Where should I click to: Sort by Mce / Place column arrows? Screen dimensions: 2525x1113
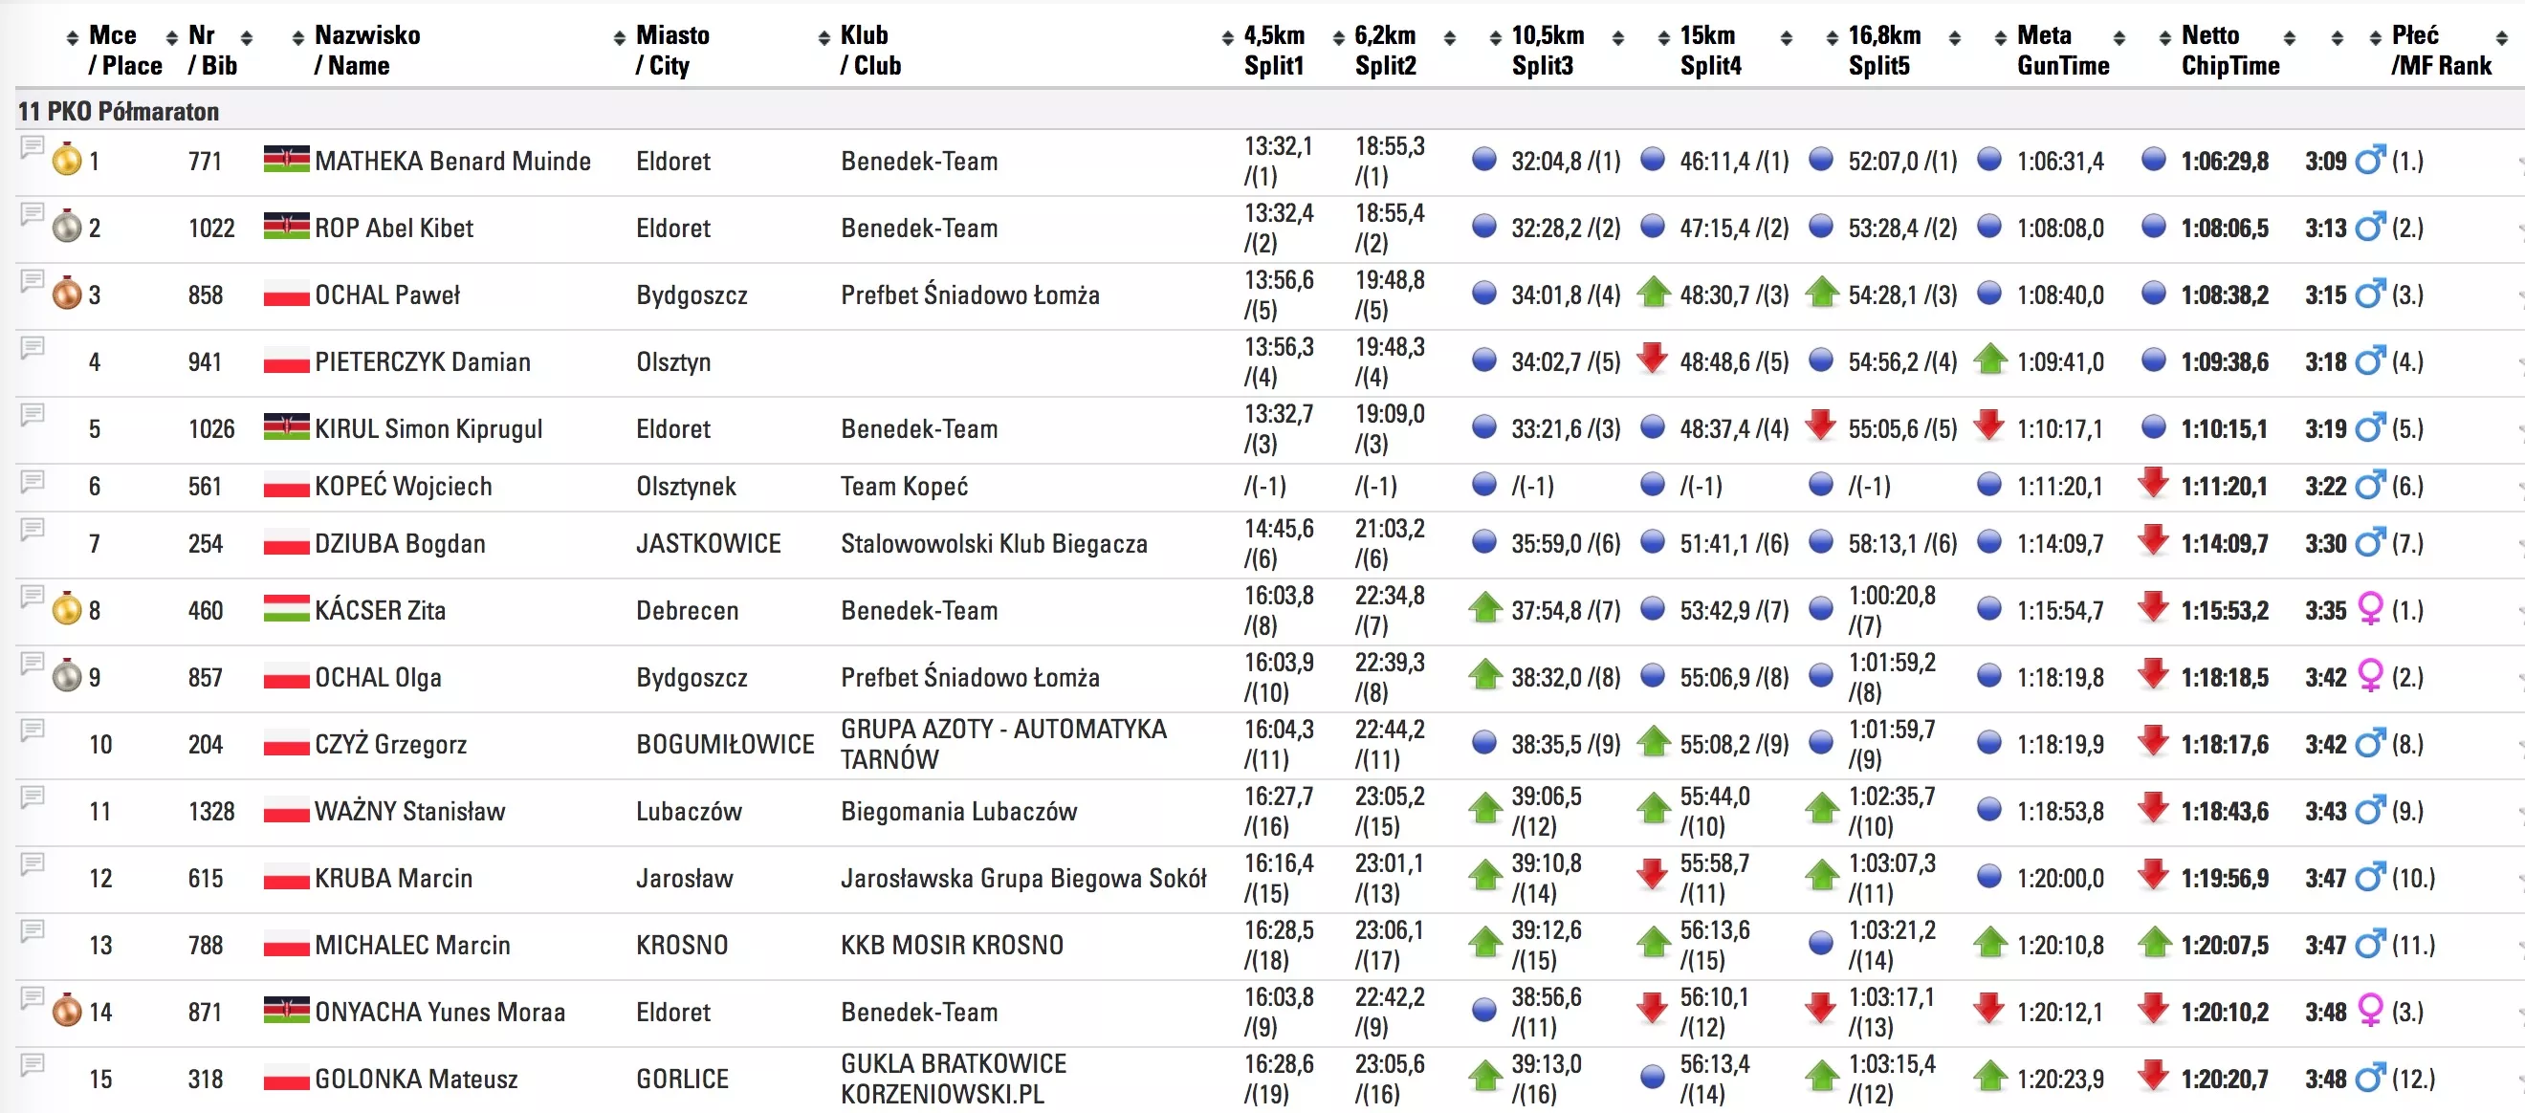(x=73, y=38)
